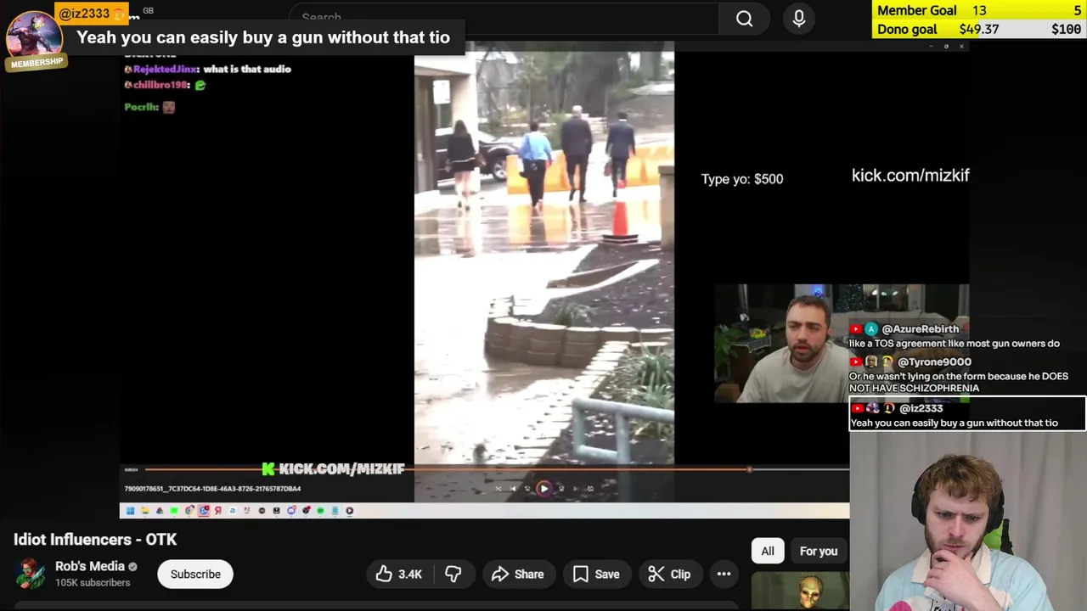Share the Idiot Influencers video
1087x611 pixels.
[x=517, y=575]
